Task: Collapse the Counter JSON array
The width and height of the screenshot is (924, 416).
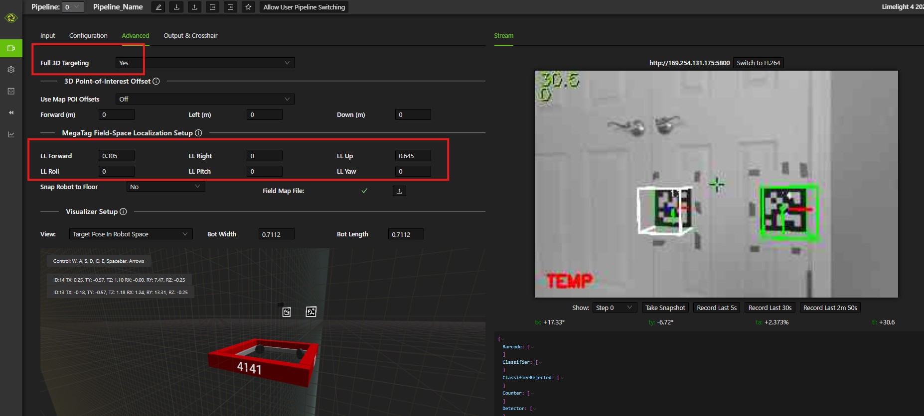Action: pyautogui.click(x=532, y=393)
